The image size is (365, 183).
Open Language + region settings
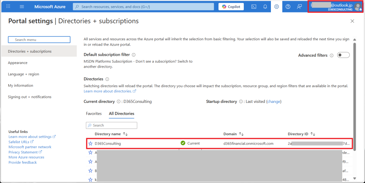tap(24, 74)
